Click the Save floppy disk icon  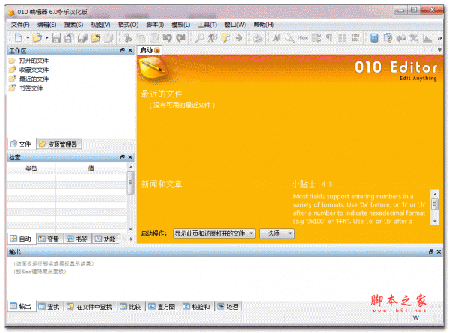56,38
